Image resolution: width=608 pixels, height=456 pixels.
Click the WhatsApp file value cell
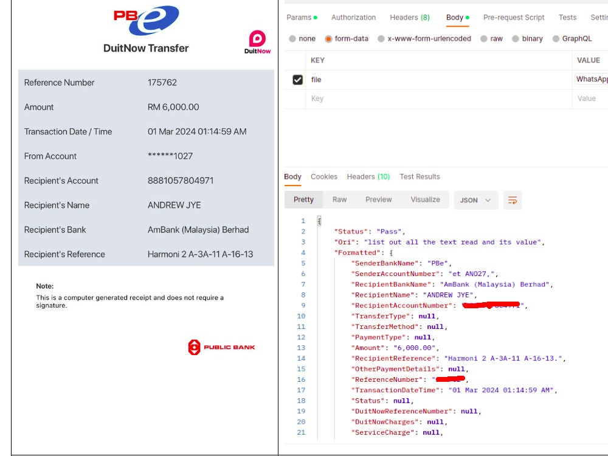pos(591,79)
